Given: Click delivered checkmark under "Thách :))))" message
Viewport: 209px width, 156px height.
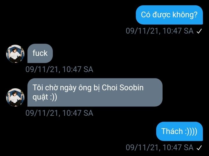Looking at the screenshot, I should tap(199, 148).
